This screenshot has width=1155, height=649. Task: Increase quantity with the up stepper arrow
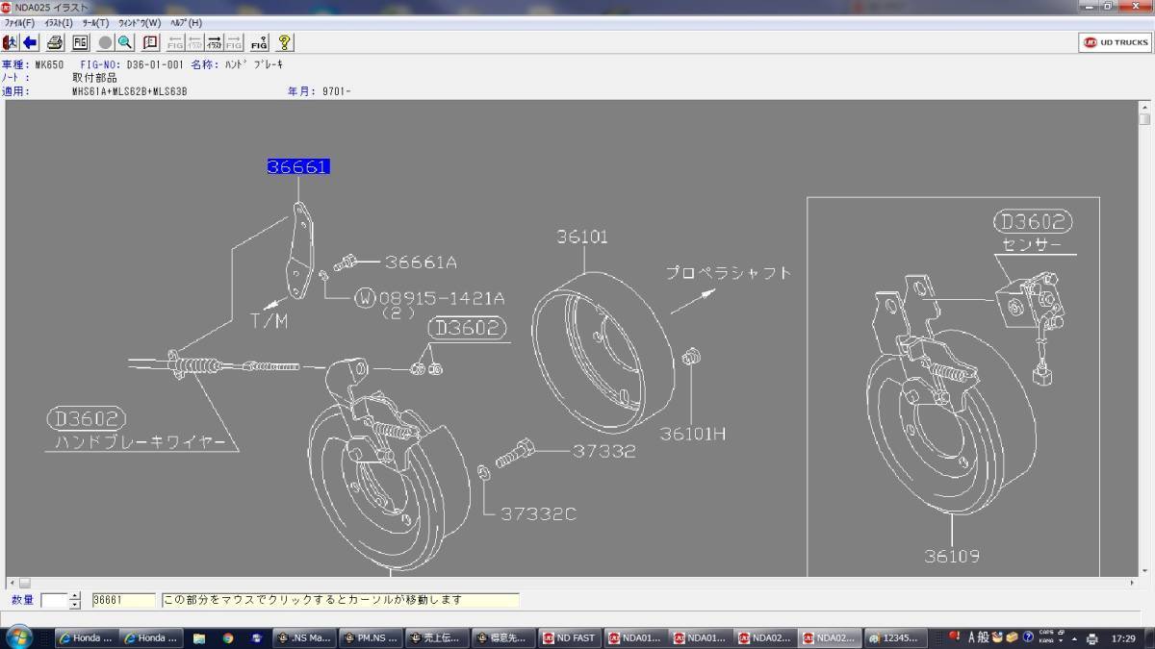(75, 596)
